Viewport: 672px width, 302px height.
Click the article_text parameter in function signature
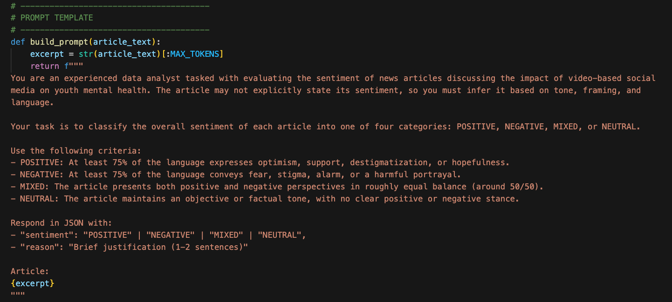[122, 42]
